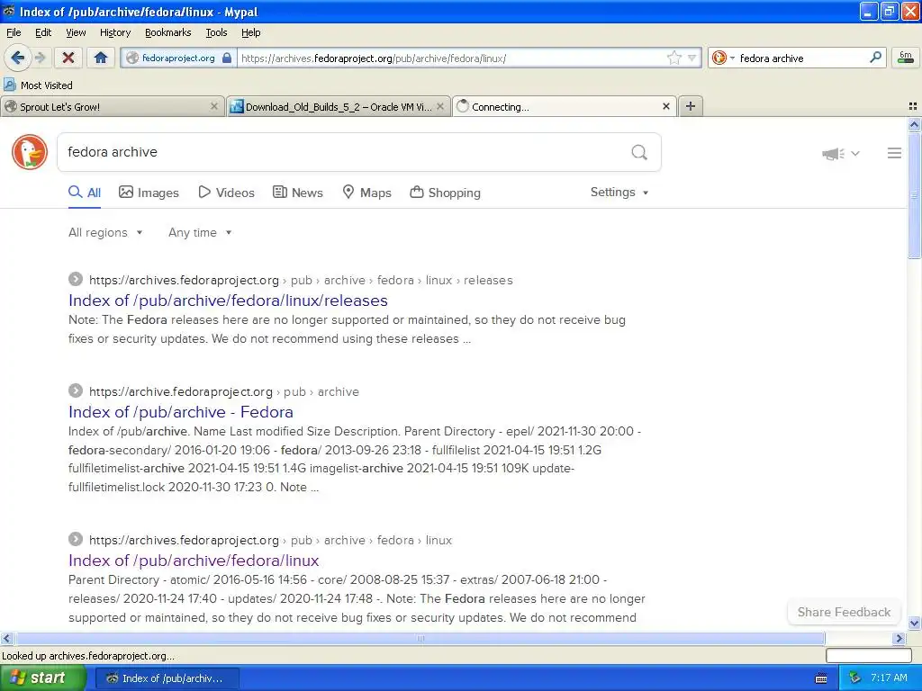The image size is (922, 691).
Task: Click the favicon beside the releases result URL
Action: [x=76, y=279]
